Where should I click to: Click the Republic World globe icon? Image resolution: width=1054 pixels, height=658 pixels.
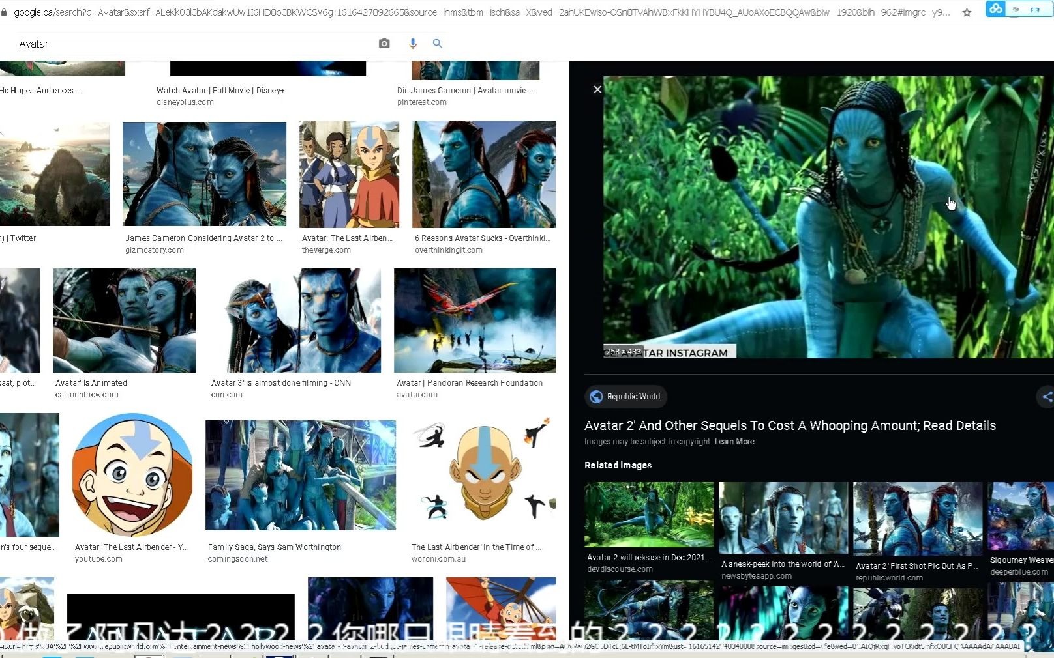pos(596,396)
